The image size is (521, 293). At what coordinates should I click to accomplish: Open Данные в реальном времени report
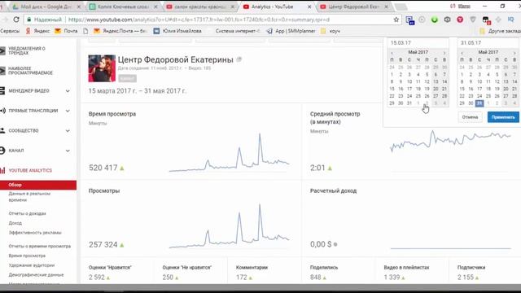pyautogui.click(x=29, y=197)
